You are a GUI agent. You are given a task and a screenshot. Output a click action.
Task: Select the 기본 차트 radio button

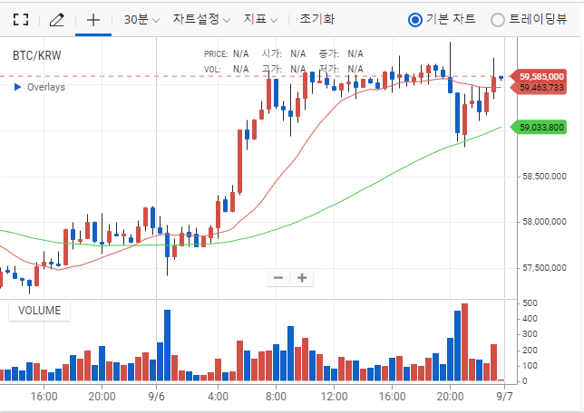point(415,20)
